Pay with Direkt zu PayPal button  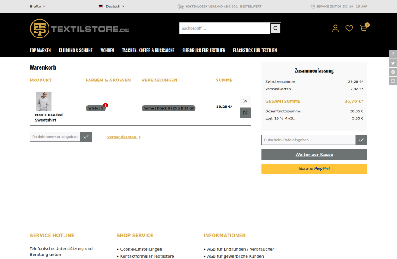(314, 169)
